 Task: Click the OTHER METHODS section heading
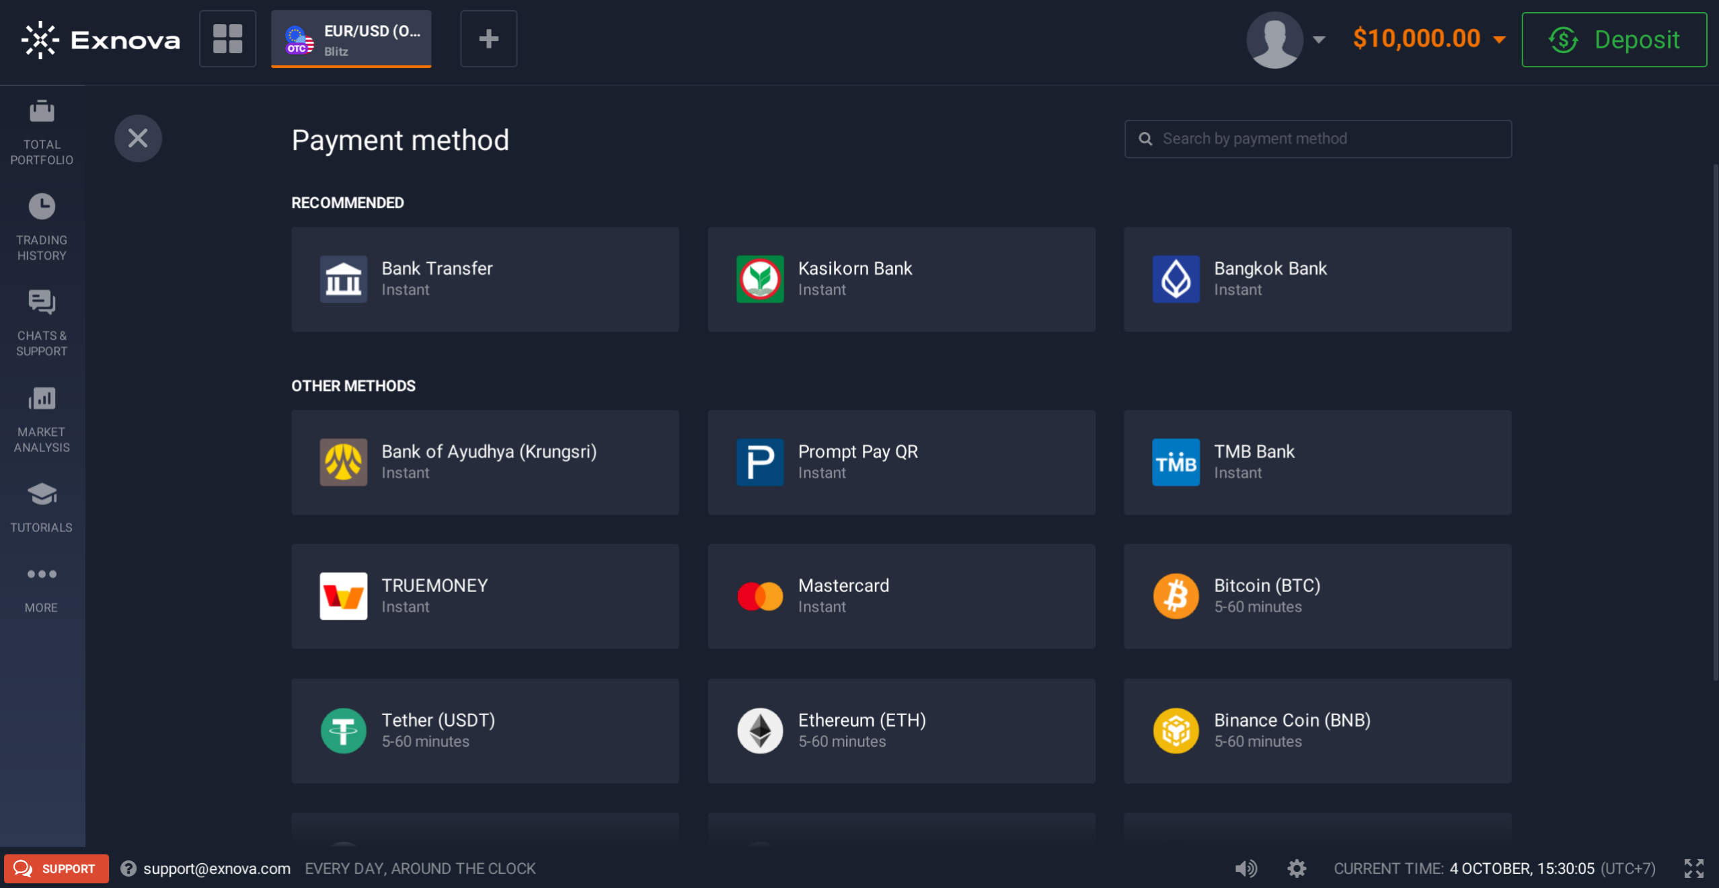[x=353, y=385]
